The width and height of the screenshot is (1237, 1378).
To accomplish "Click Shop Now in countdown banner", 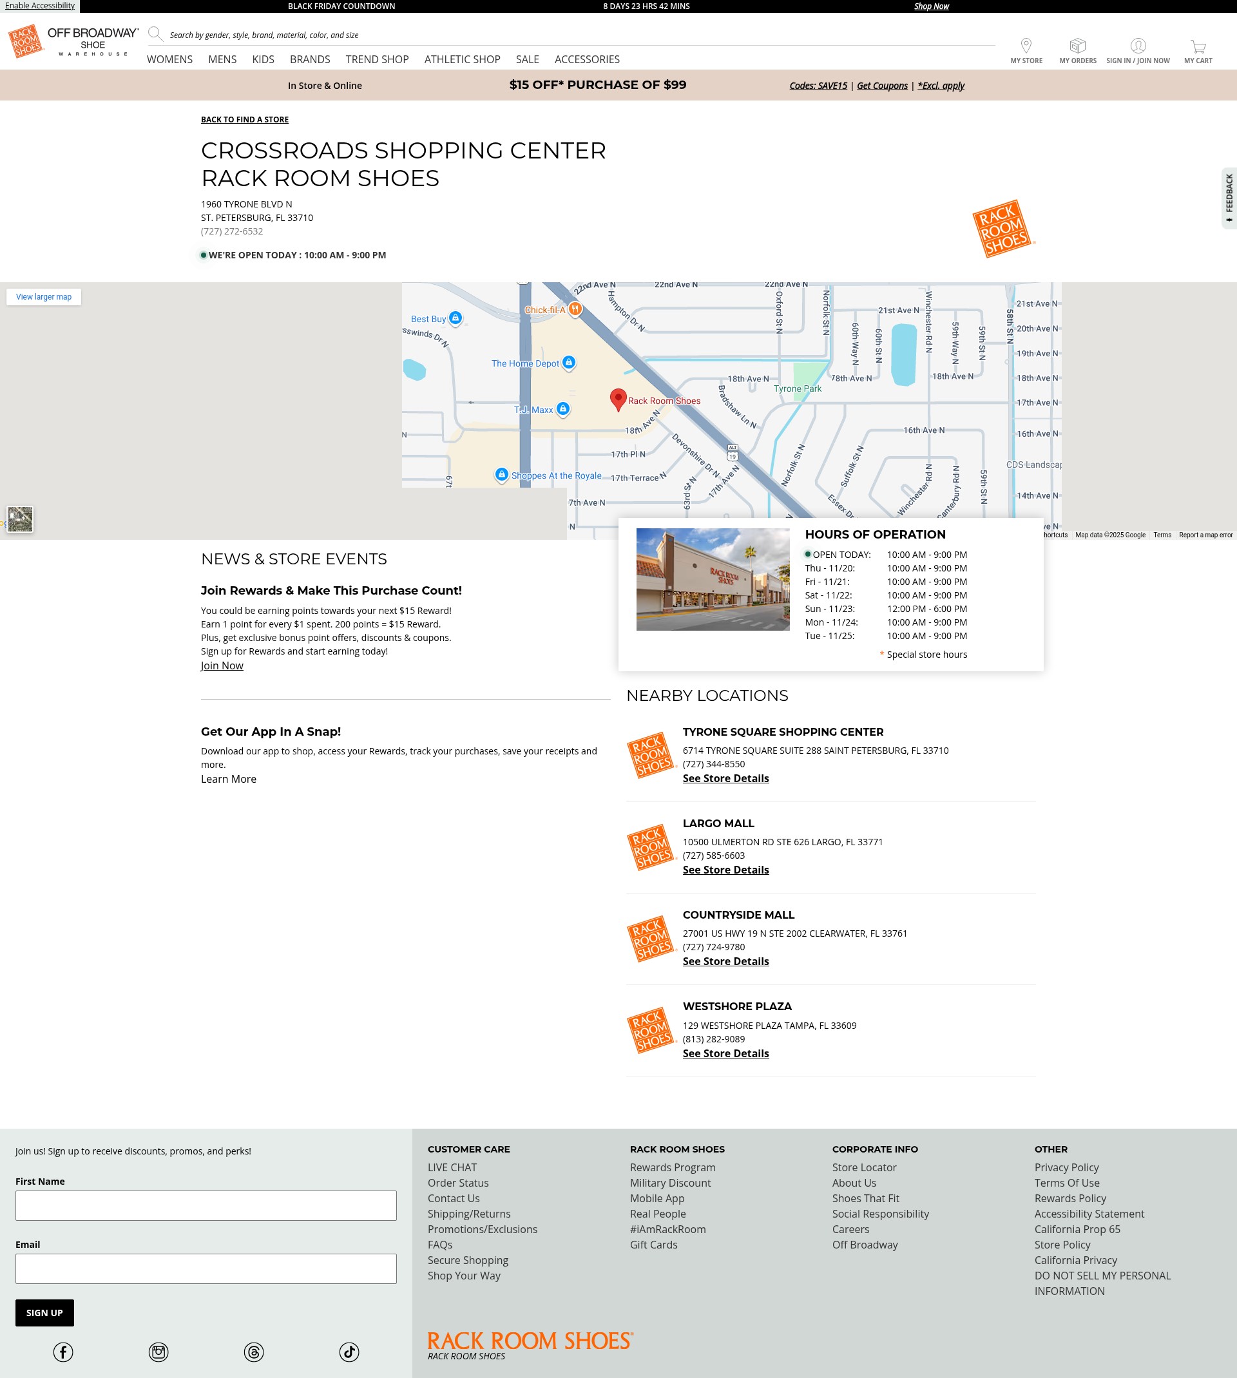I will [x=931, y=6].
